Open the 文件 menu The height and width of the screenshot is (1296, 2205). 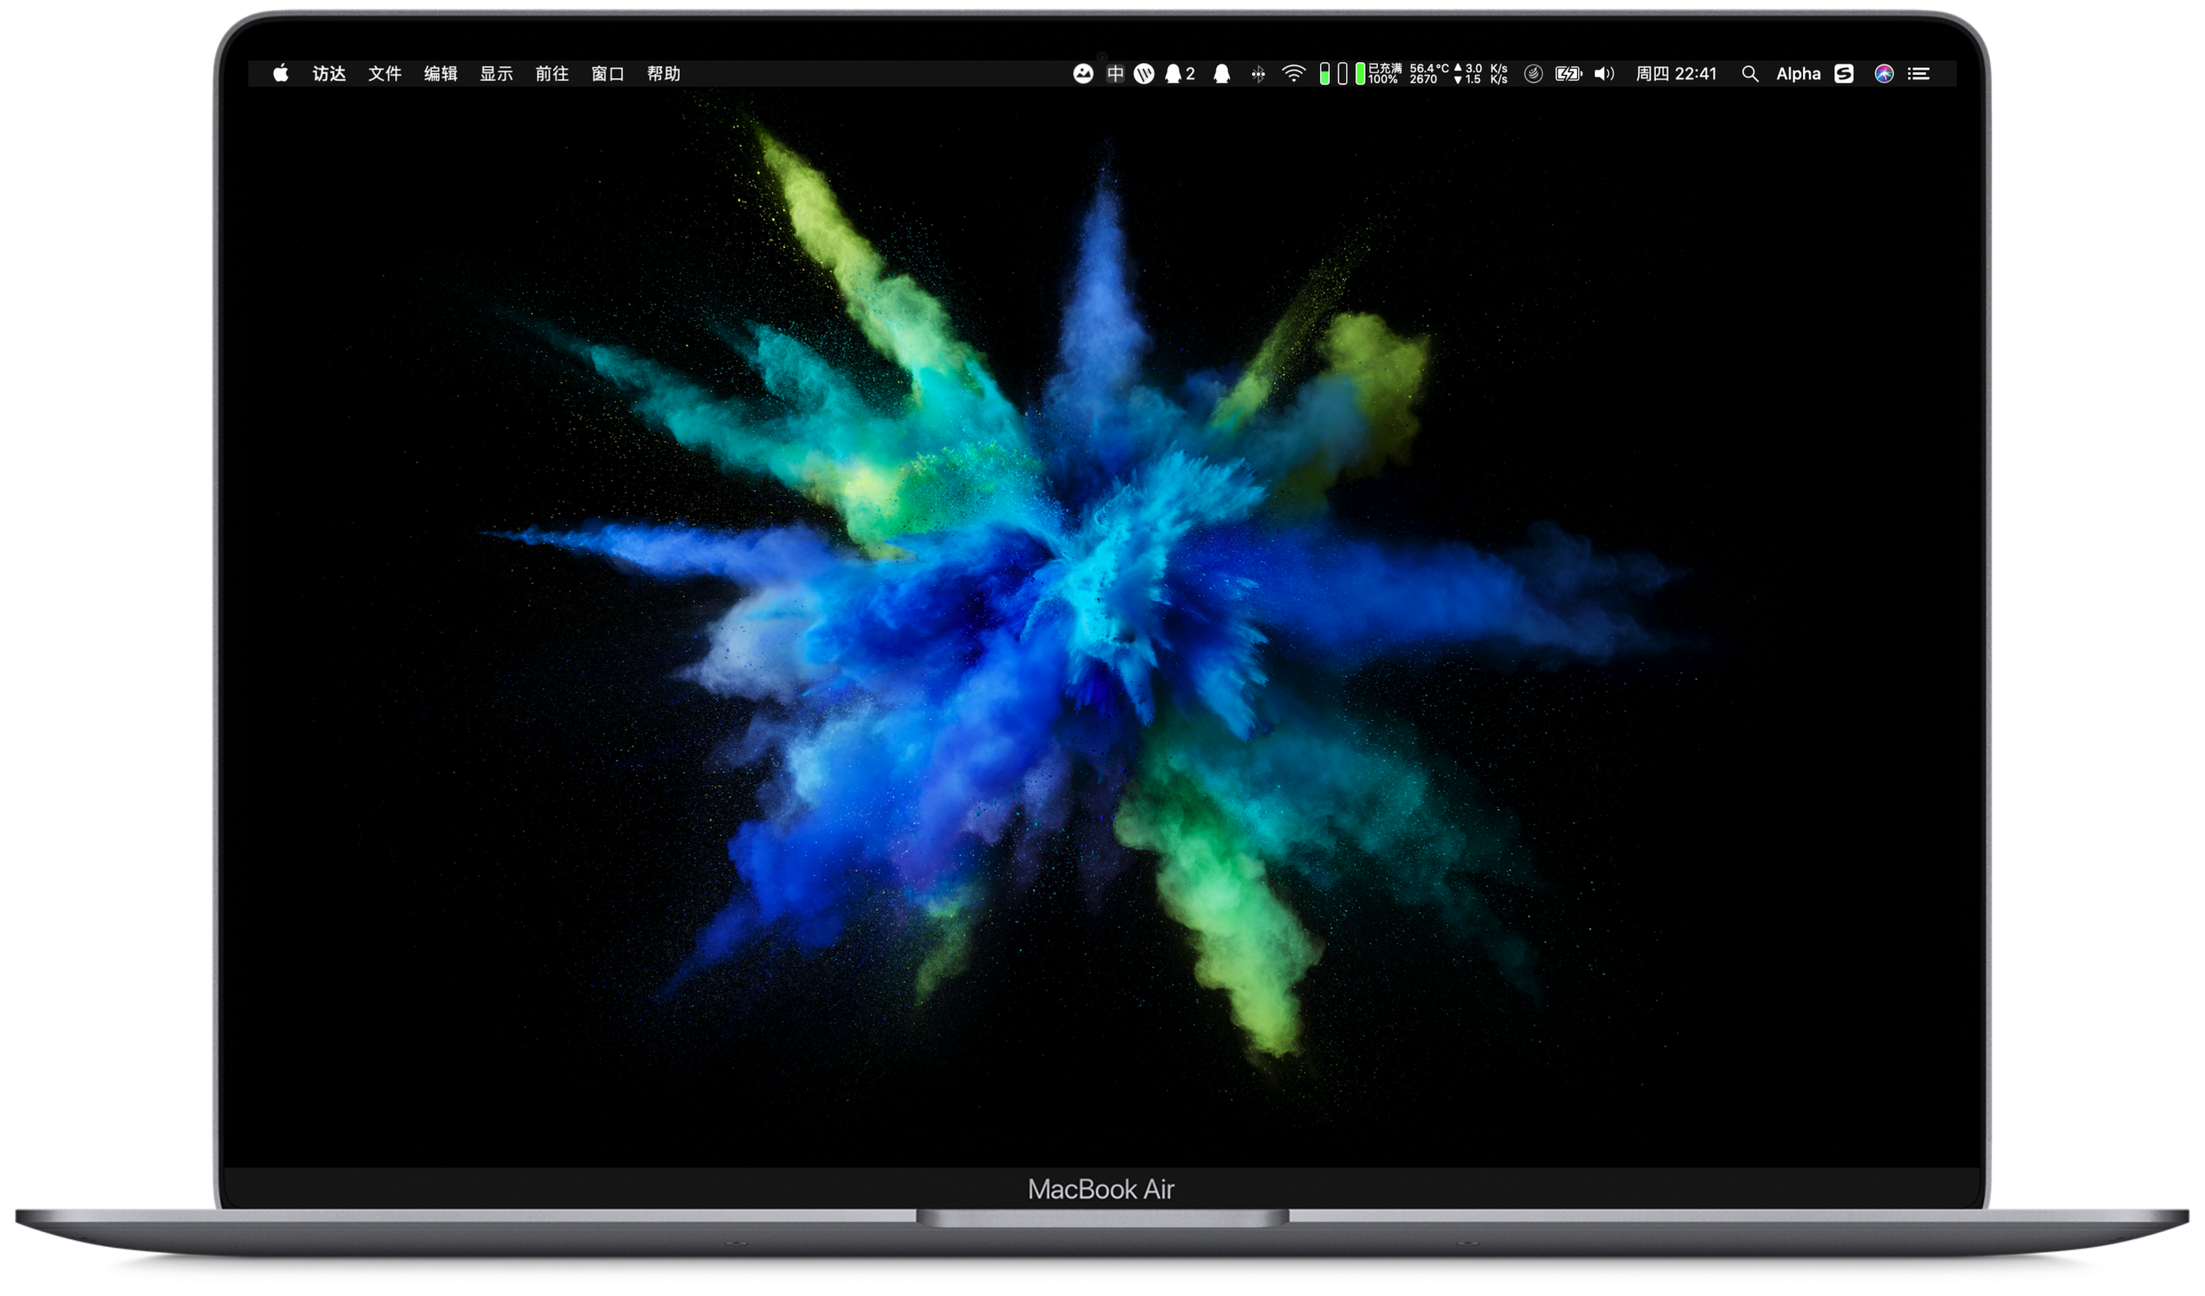384,73
